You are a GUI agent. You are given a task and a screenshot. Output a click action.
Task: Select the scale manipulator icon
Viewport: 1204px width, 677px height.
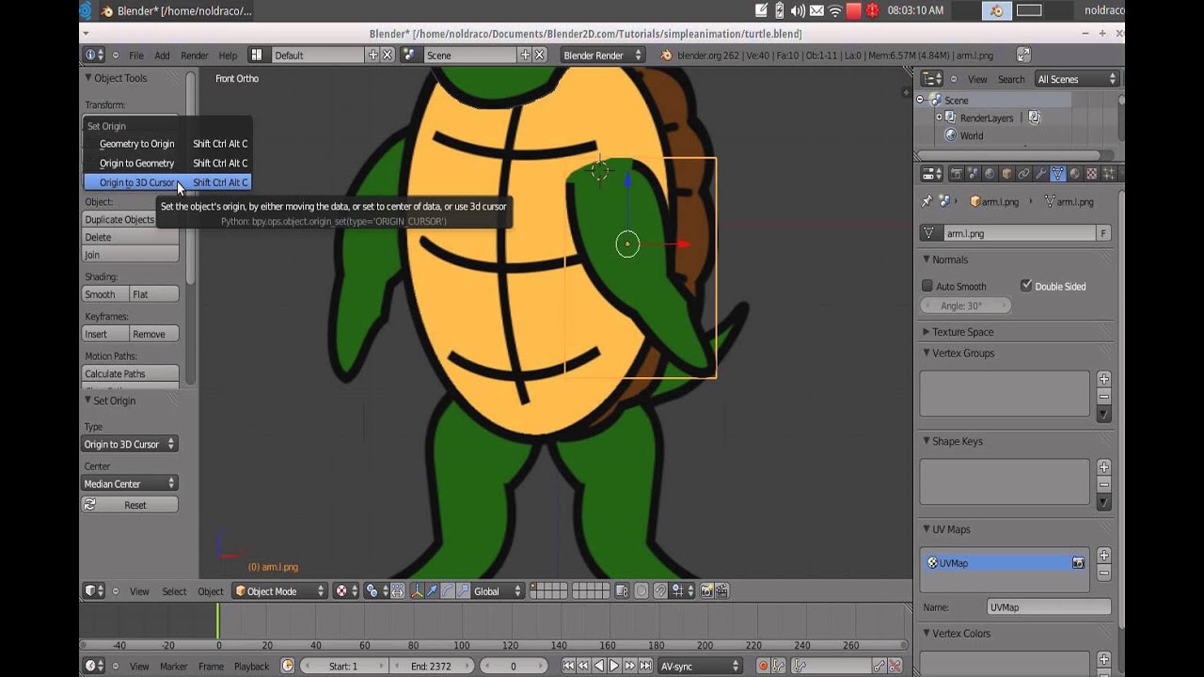[464, 591]
